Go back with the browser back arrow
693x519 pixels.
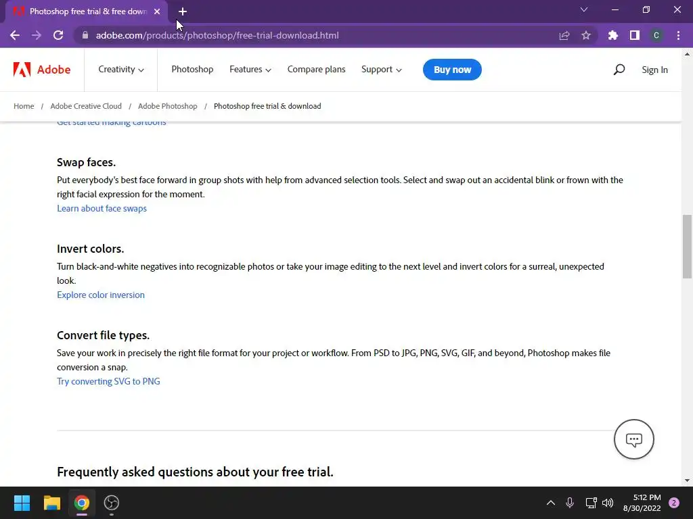15,35
